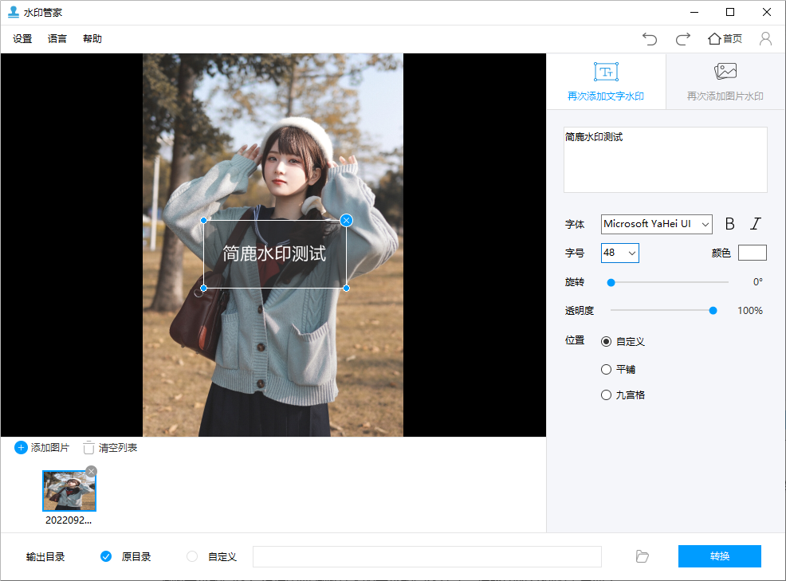The image size is (786, 581).
Task: Select 再次添加图片水印 tab
Action: (x=725, y=82)
